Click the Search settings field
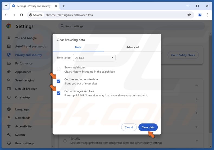 (x=132, y=26)
